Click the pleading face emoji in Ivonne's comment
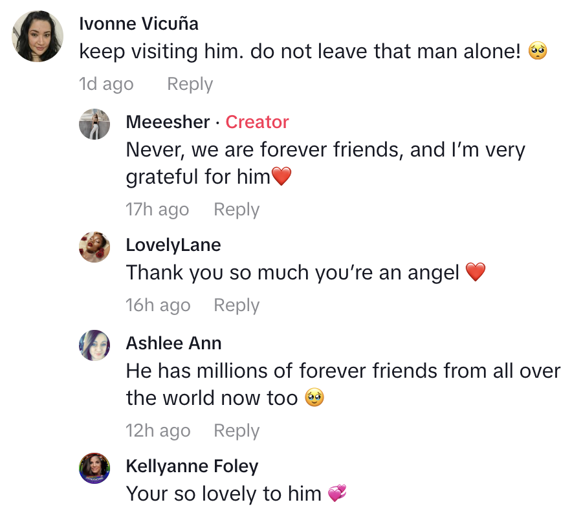572x511 pixels. (538, 52)
